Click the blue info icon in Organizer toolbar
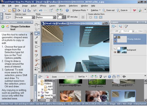 tap(109, 77)
